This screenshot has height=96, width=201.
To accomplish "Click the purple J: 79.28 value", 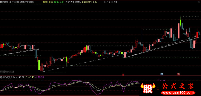I will [40, 77].
